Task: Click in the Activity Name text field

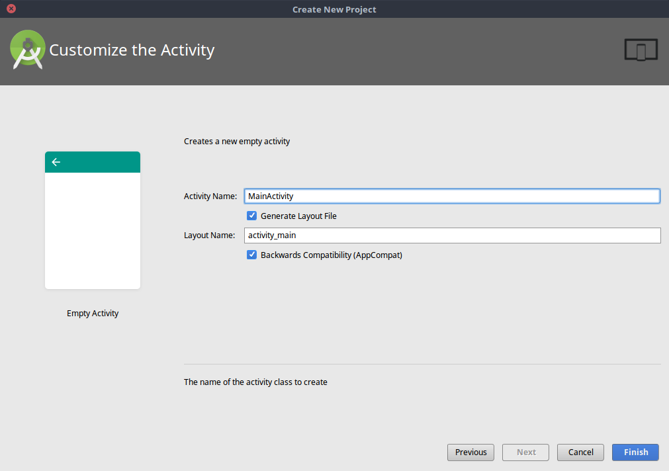Action: (451, 196)
